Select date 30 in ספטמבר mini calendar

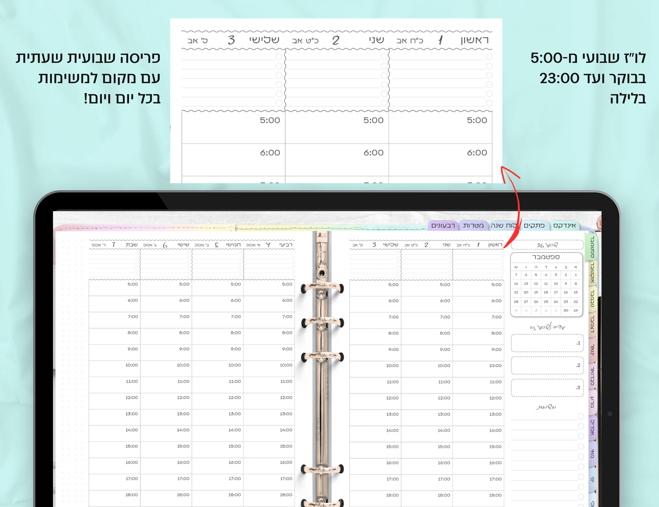(x=566, y=310)
